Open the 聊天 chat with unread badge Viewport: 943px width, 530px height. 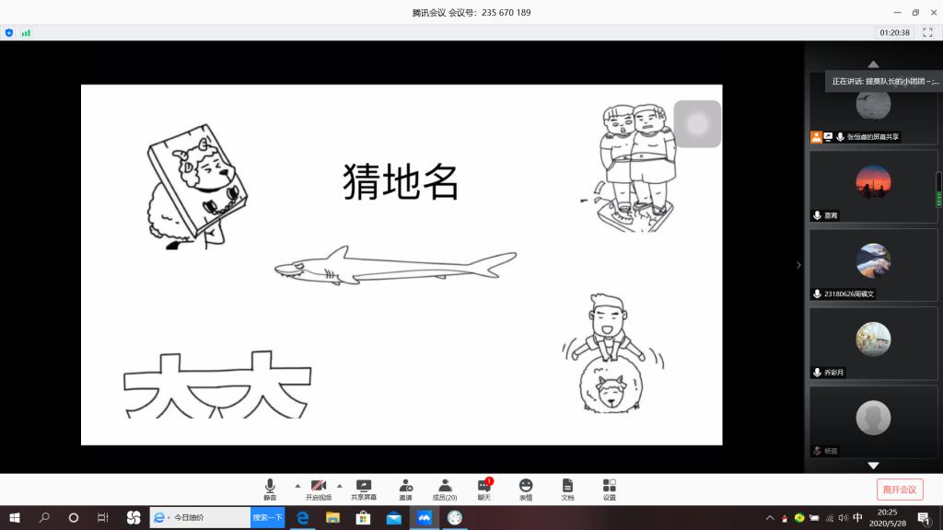pyautogui.click(x=484, y=489)
